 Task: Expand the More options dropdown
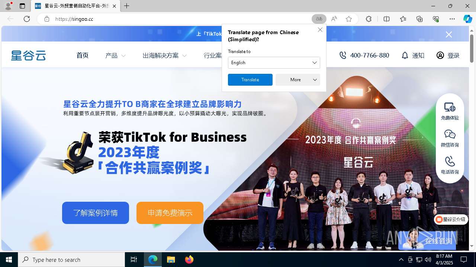(298, 80)
